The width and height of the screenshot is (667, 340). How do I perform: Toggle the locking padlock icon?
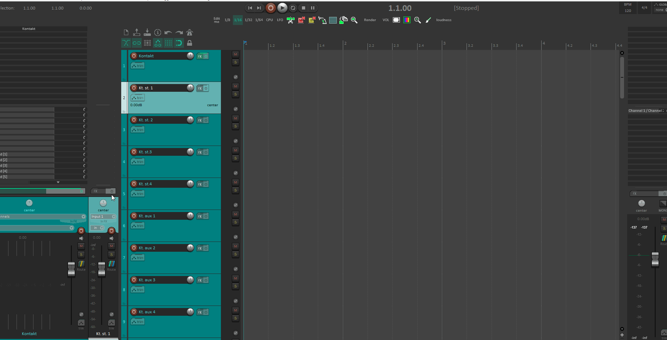click(190, 43)
